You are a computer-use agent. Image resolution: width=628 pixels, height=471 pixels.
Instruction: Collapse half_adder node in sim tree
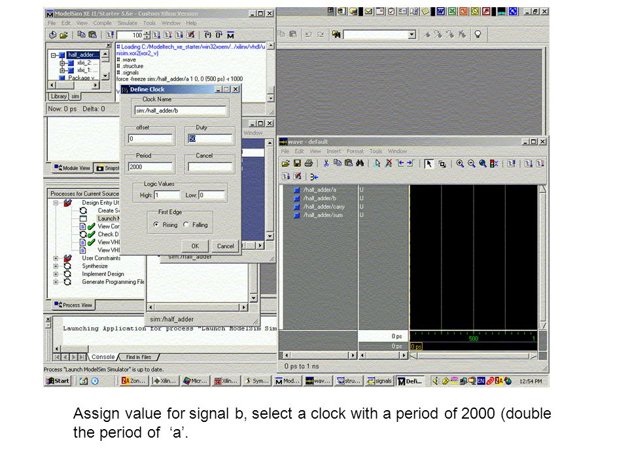click(x=53, y=55)
